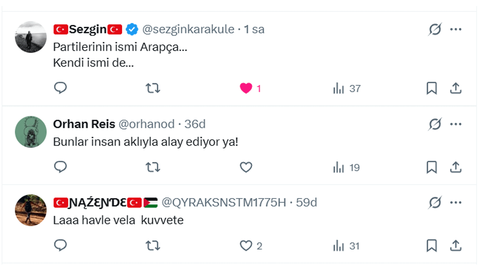Reply to Sezgin's tweet
This screenshot has height=271, width=483.
coord(60,88)
